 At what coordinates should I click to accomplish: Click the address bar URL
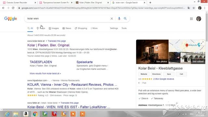(103, 8)
